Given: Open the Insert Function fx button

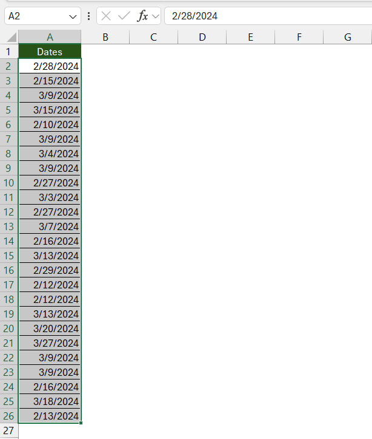Looking at the screenshot, I should point(143,16).
